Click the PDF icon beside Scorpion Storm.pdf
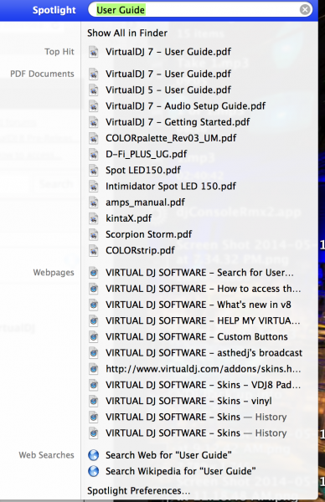 (x=93, y=234)
